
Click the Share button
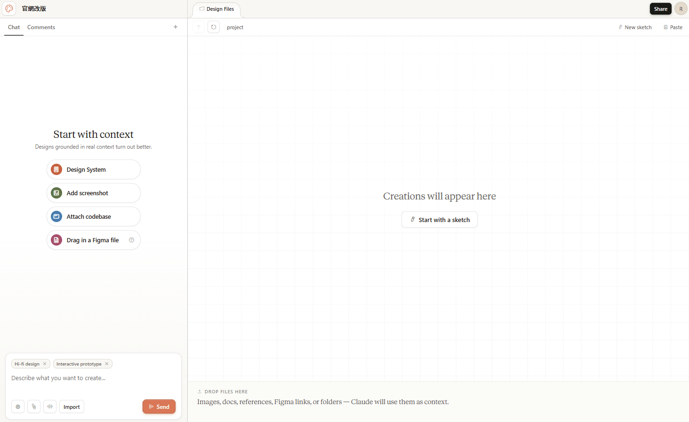(660, 9)
